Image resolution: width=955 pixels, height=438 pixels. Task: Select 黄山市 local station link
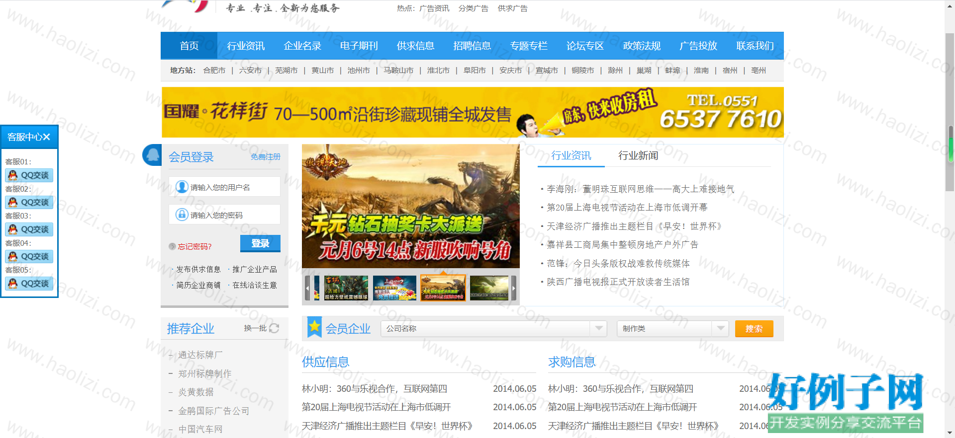click(323, 71)
